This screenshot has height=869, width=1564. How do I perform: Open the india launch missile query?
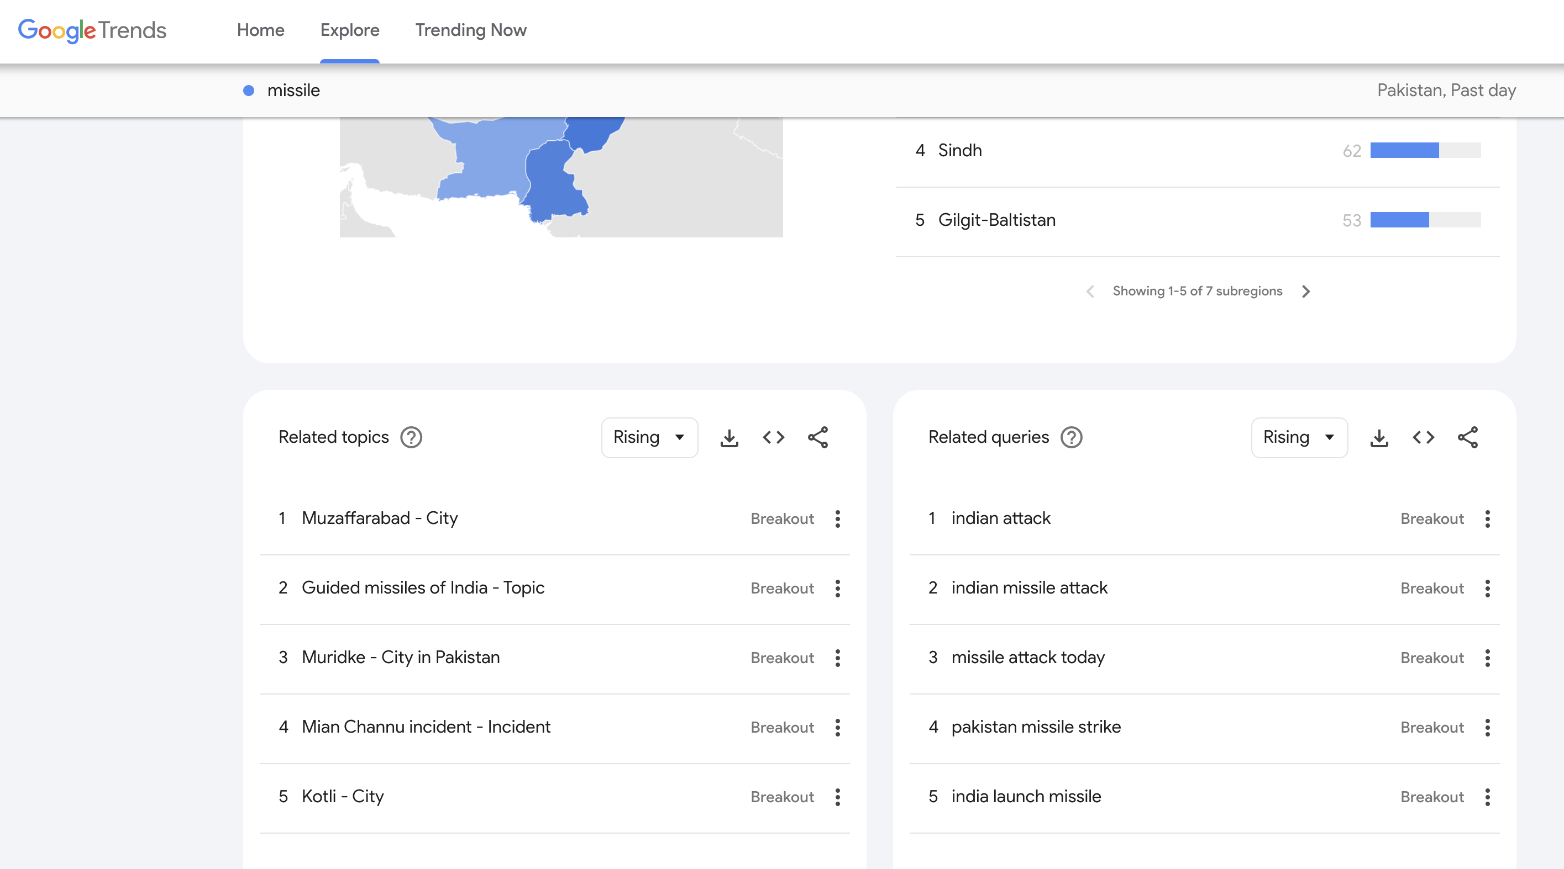1026,797
